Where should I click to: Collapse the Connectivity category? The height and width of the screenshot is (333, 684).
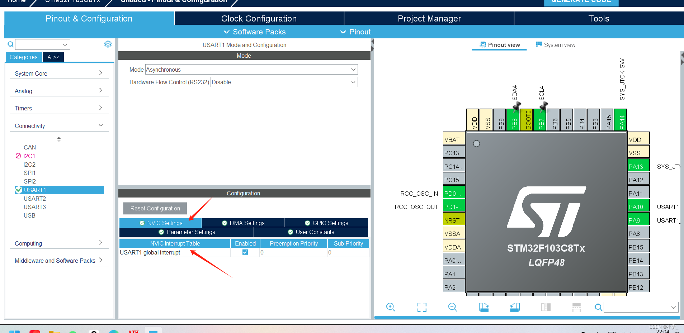(59, 125)
